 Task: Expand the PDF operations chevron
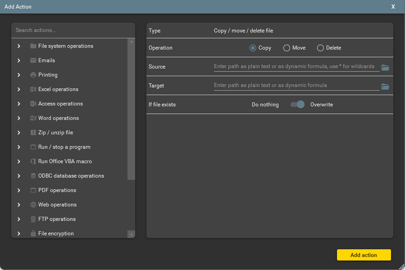19,190
